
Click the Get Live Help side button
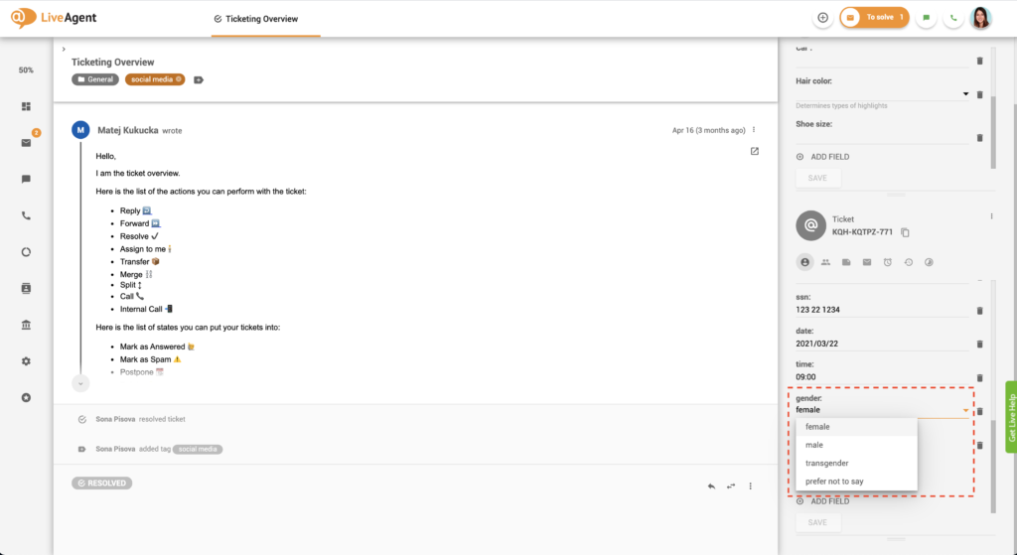coord(1010,417)
